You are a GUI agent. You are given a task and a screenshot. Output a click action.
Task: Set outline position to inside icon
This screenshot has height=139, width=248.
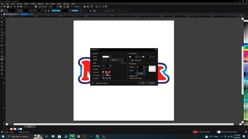[110, 78]
